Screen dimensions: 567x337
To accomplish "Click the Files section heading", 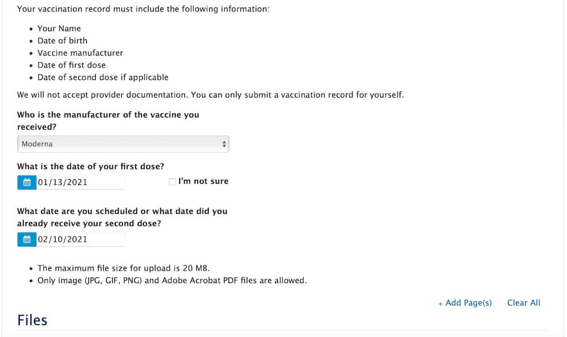I will tap(32, 321).
